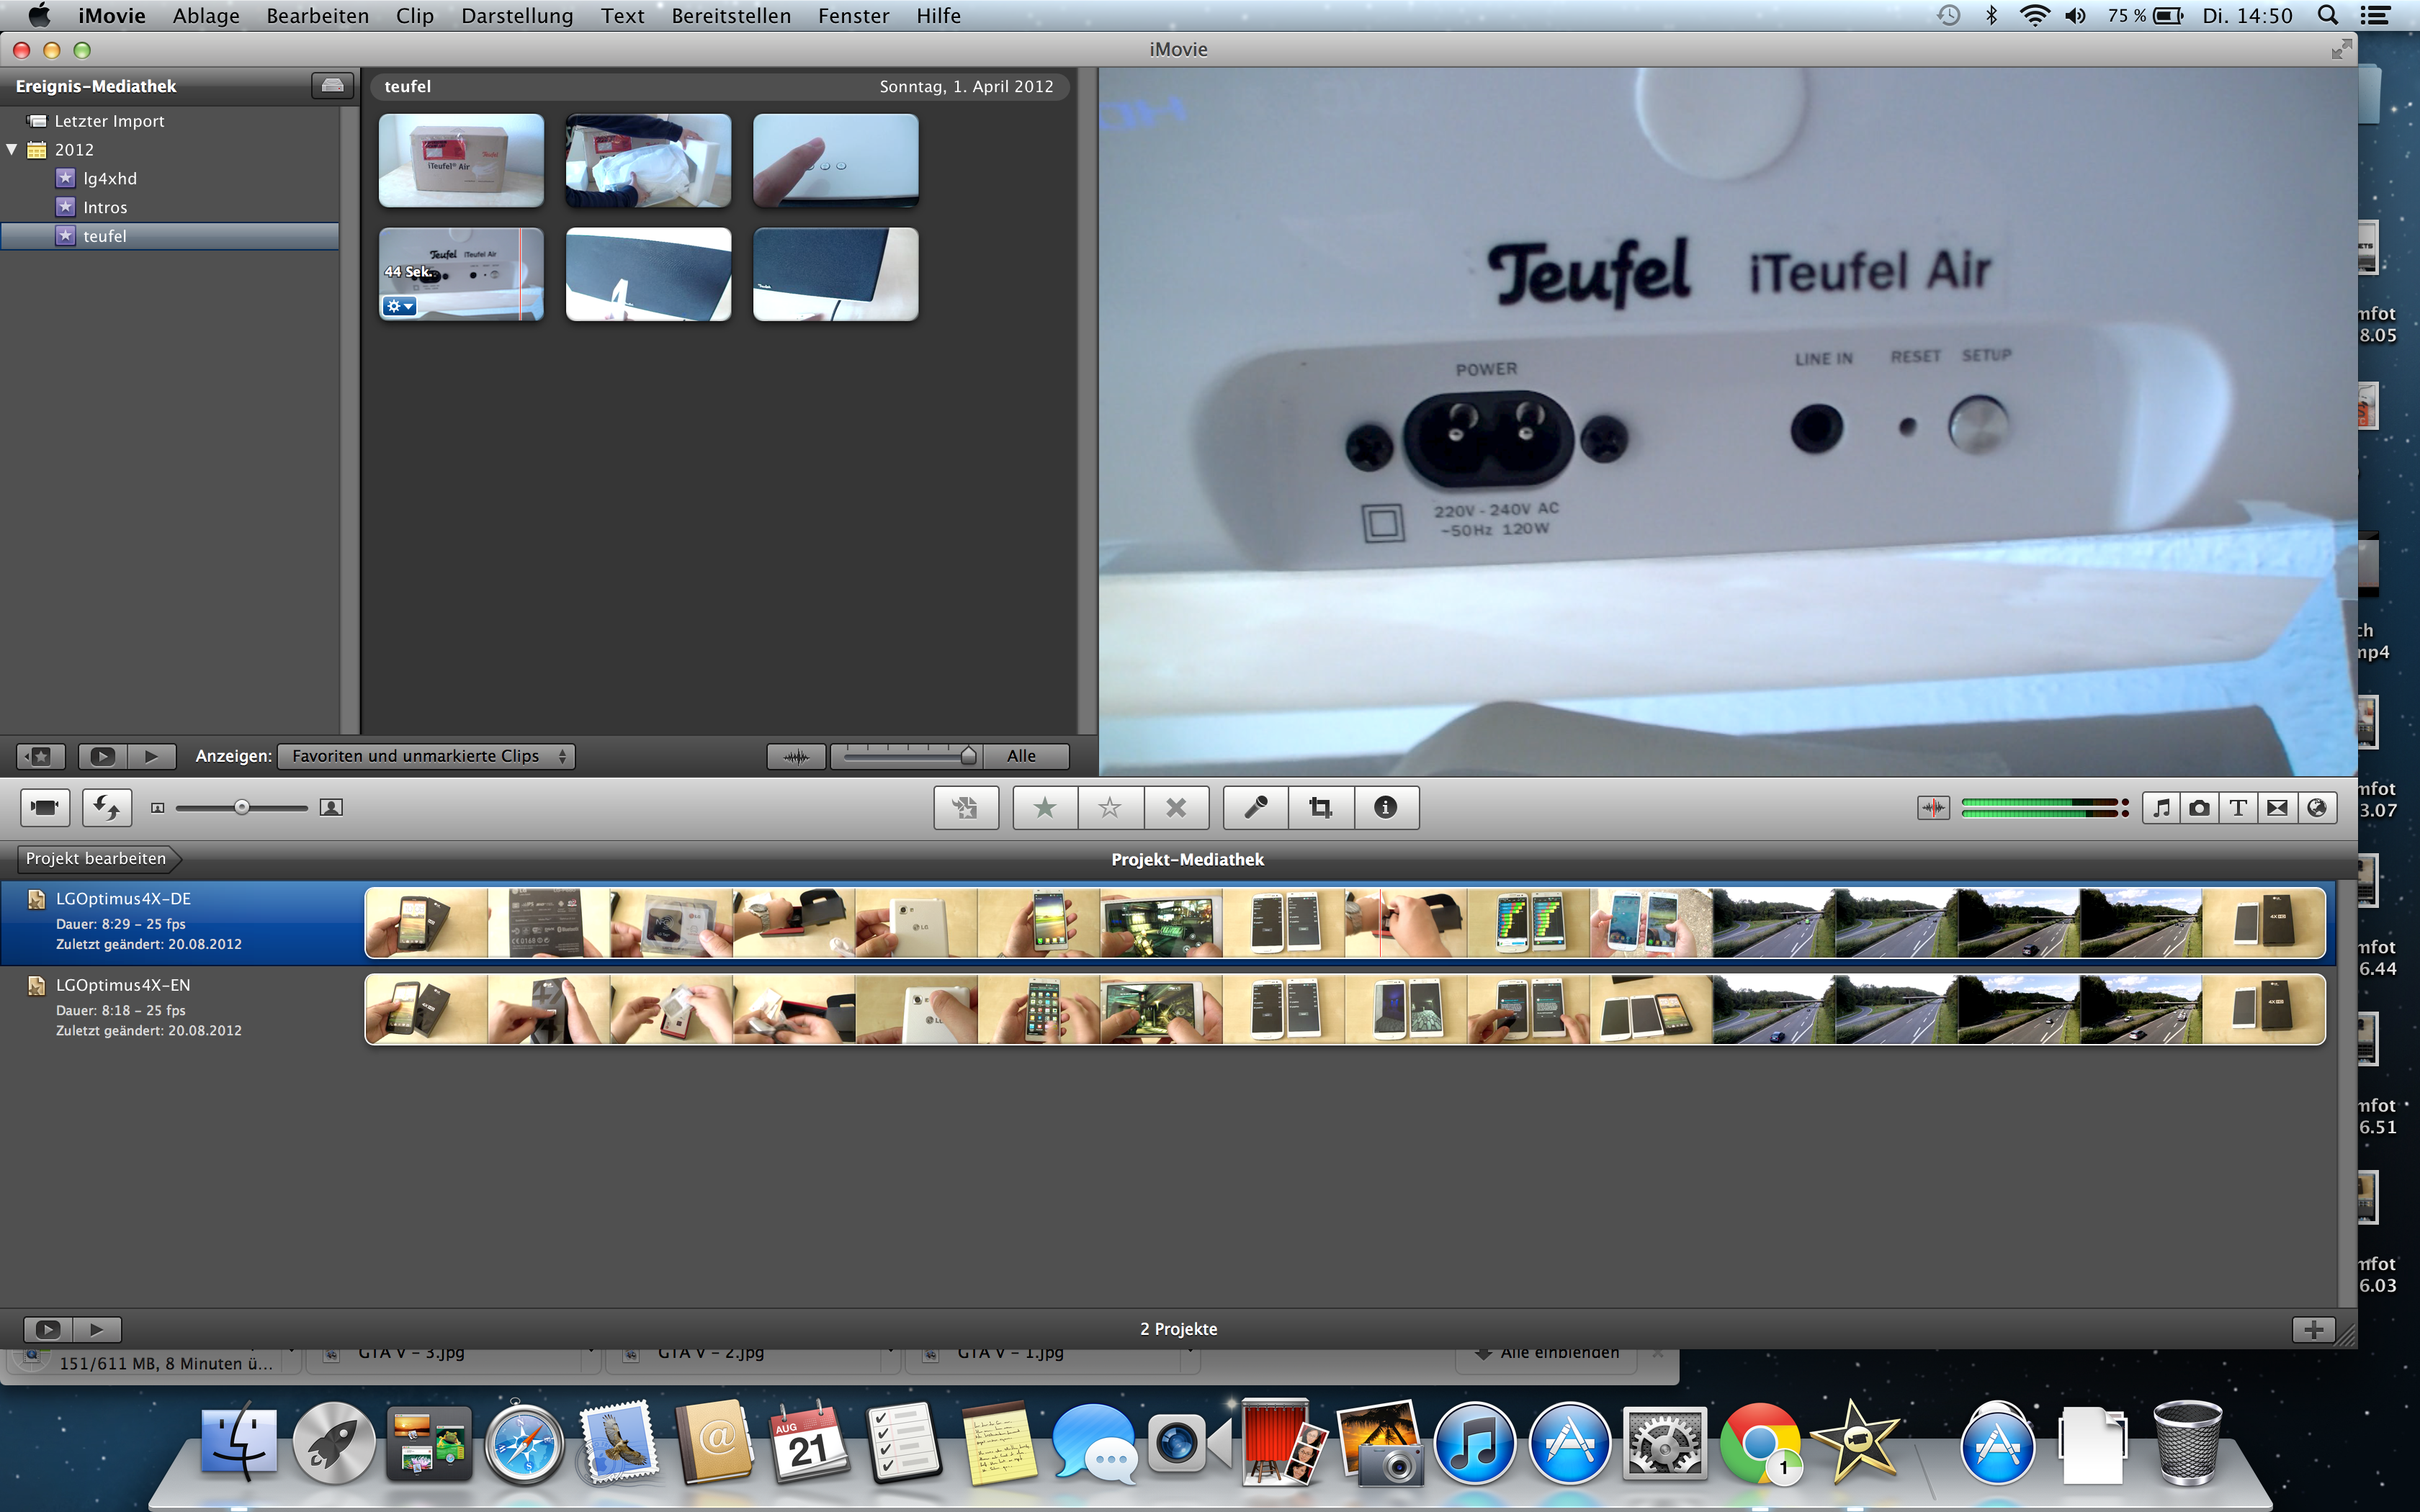
Task: Select clip with finger pointing at speaker
Action: 835,160
